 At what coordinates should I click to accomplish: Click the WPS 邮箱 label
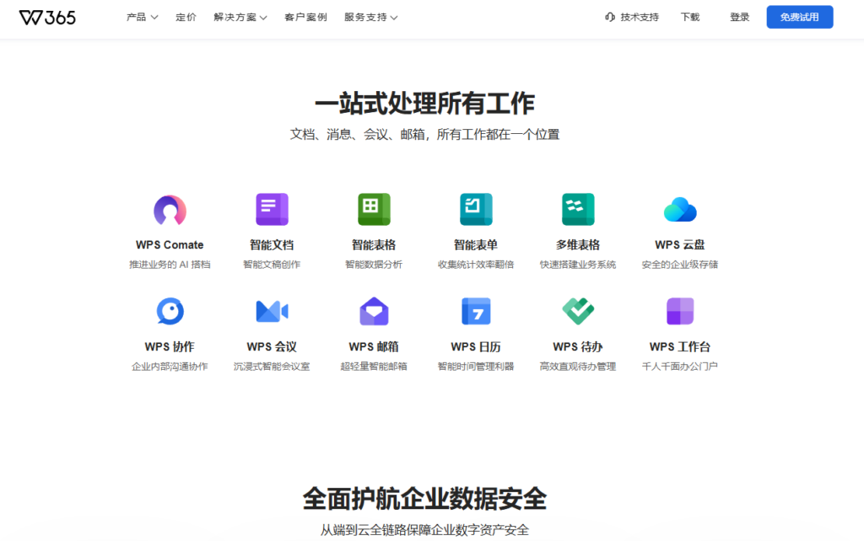click(x=374, y=346)
